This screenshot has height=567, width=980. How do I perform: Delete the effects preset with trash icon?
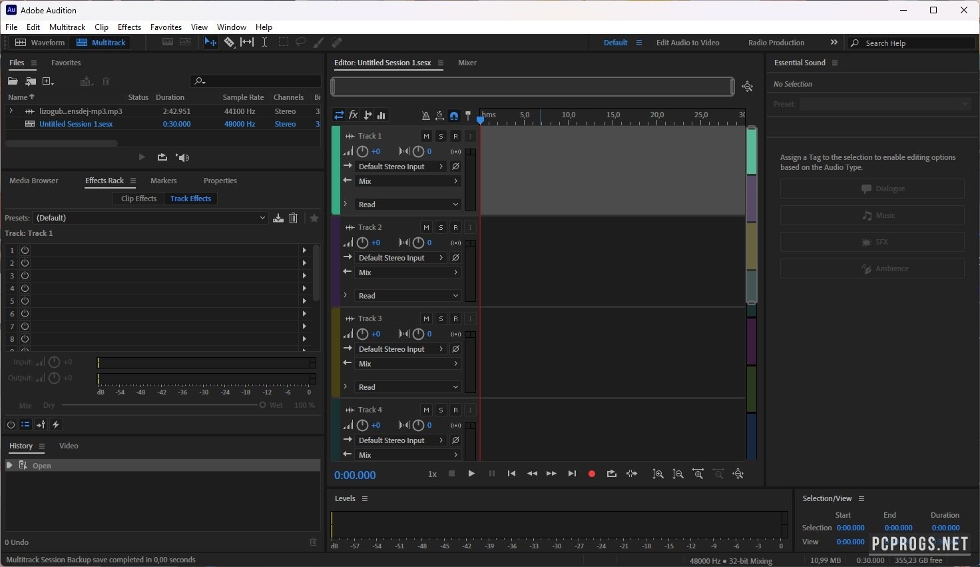293,218
